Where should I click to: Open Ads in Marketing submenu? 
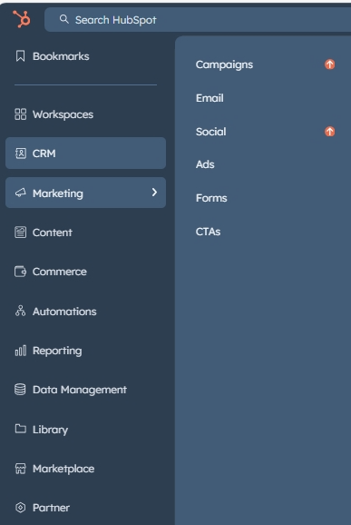[x=205, y=164]
